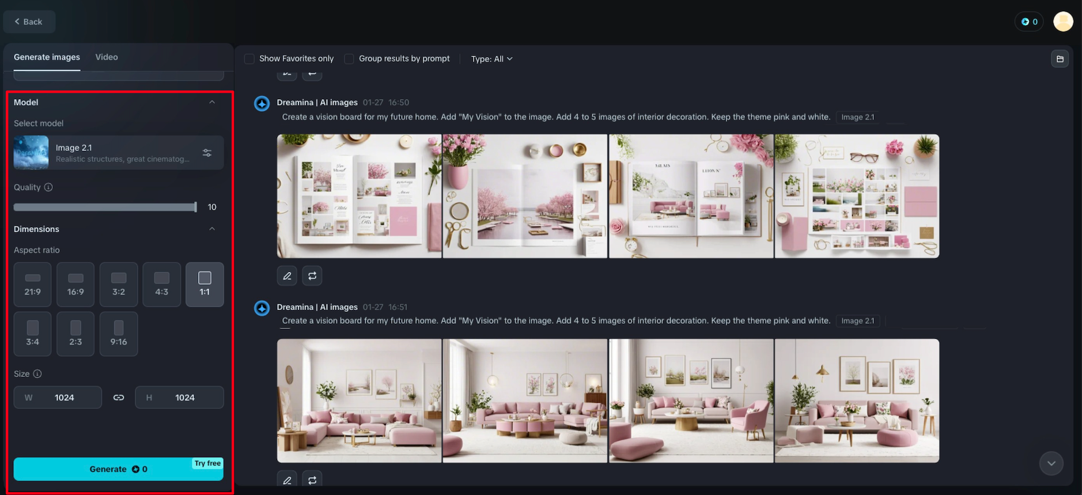
Task: Click the 16:51 vision board prompt text
Action: [x=556, y=321]
